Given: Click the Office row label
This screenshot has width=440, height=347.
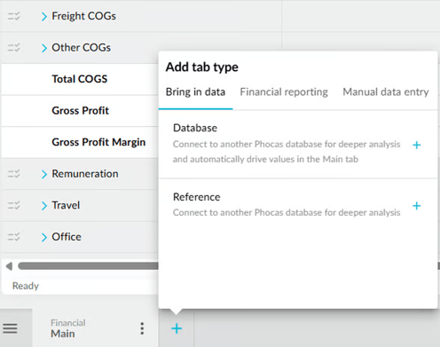Looking at the screenshot, I should (x=67, y=237).
